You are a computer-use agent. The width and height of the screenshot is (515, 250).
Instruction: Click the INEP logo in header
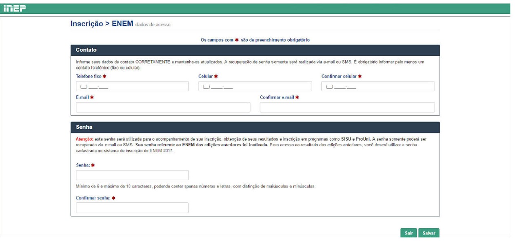pos(15,9)
